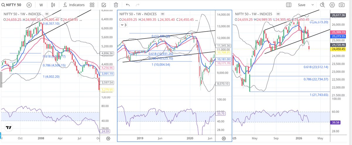
Task: Select right pane NIFTY 50 1W INDICES title
Action: pos(253,14)
